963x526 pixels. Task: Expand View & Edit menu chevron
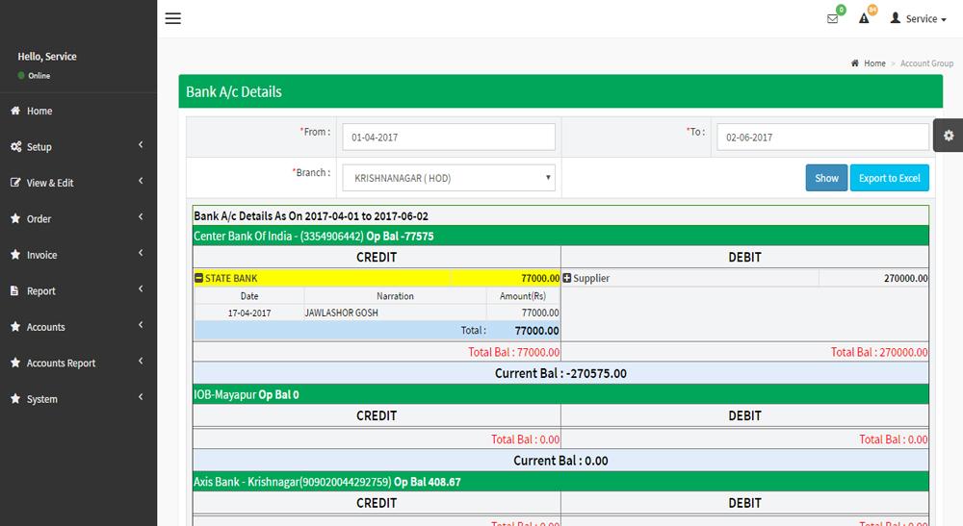141,181
